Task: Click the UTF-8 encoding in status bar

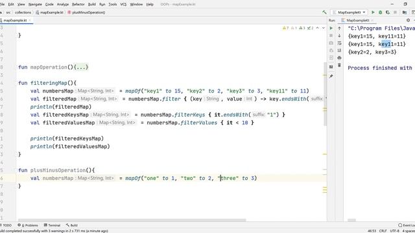Action: coord(394,231)
